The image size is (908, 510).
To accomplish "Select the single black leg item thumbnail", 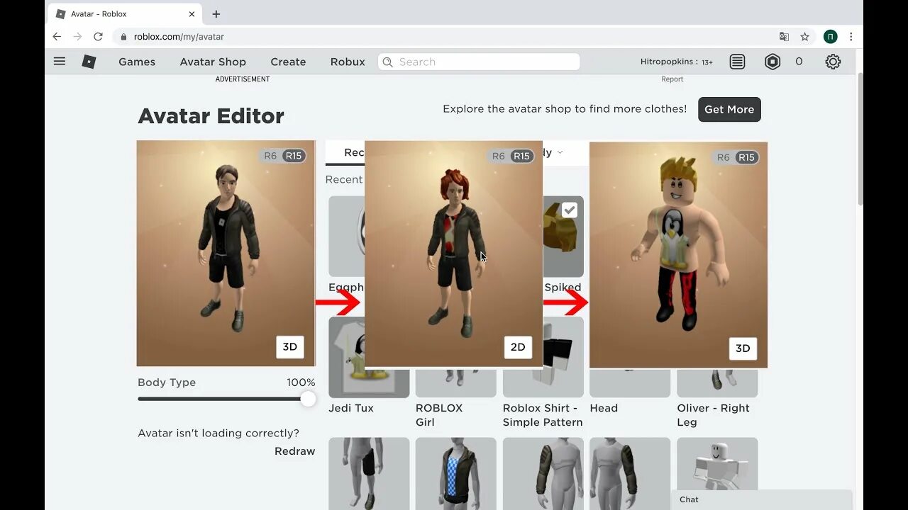I will point(369,473).
